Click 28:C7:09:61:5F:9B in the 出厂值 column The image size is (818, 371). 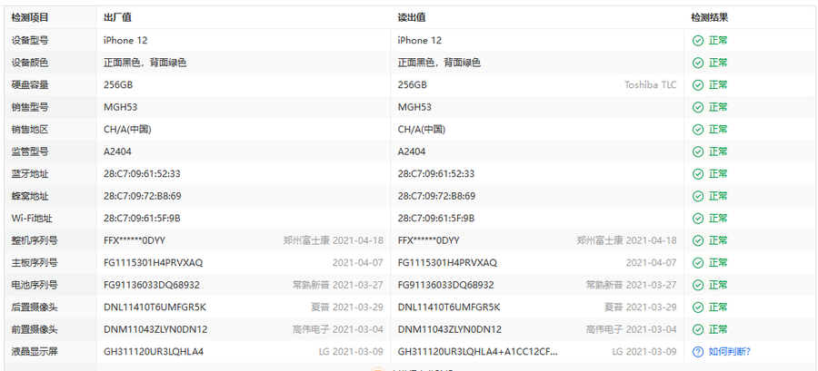coord(142,218)
